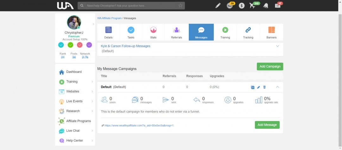Expand the Live Events submenu arrow
The width and height of the screenshot is (342, 150).
pyautogui.click(x=92, y=101)
